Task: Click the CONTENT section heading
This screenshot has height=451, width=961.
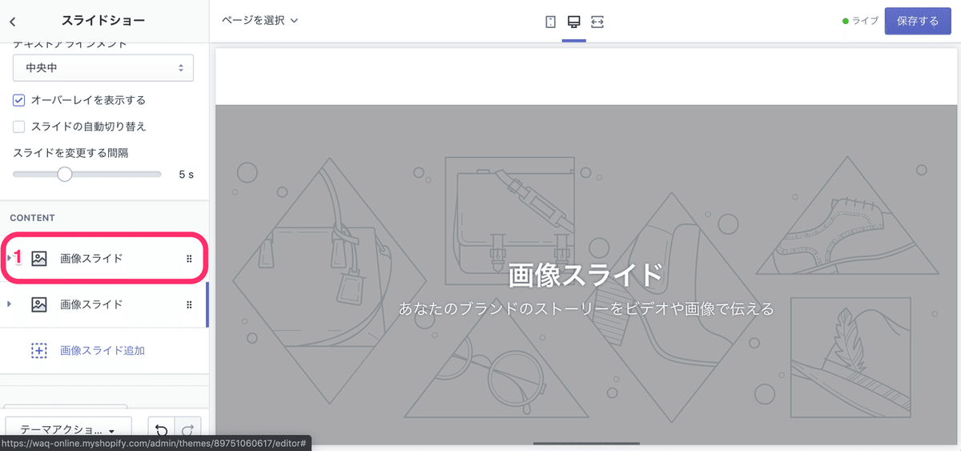Action: (32, 218)
